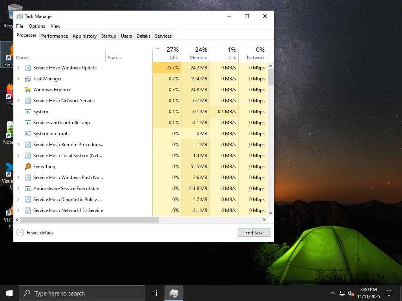The image size is (402, 301).
Task: Switch to the Performance tab
Action: pyautogui.click(x=55, y=36)
